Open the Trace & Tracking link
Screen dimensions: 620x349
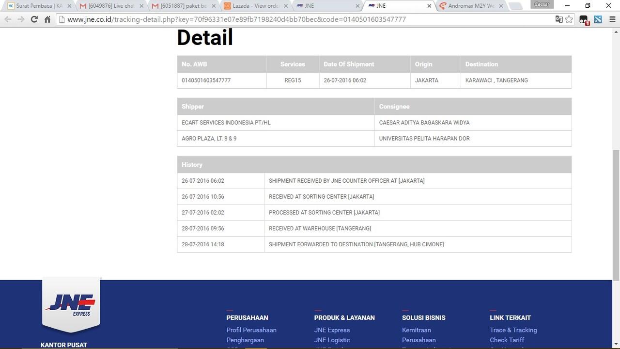tap(513, 330)
